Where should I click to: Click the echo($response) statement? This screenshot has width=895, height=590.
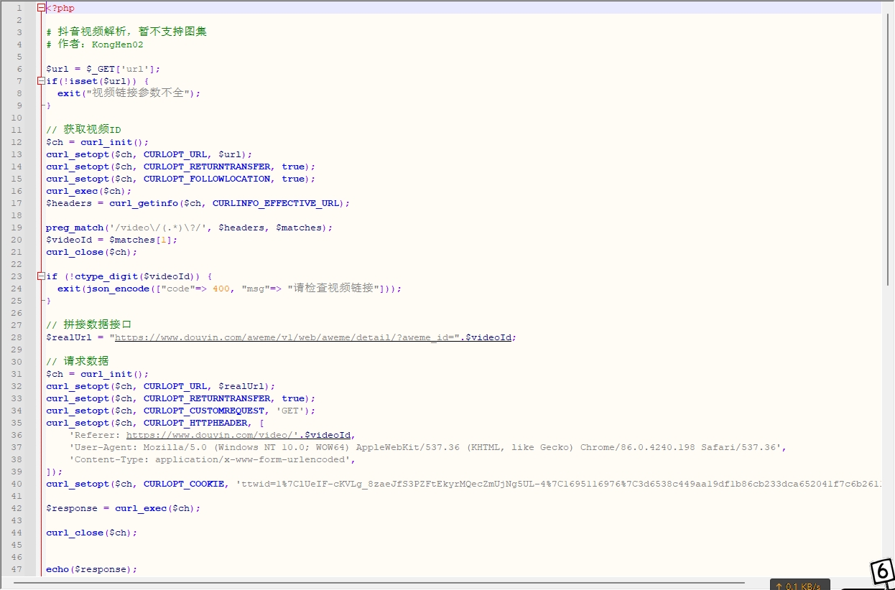[x=91, y=569]
